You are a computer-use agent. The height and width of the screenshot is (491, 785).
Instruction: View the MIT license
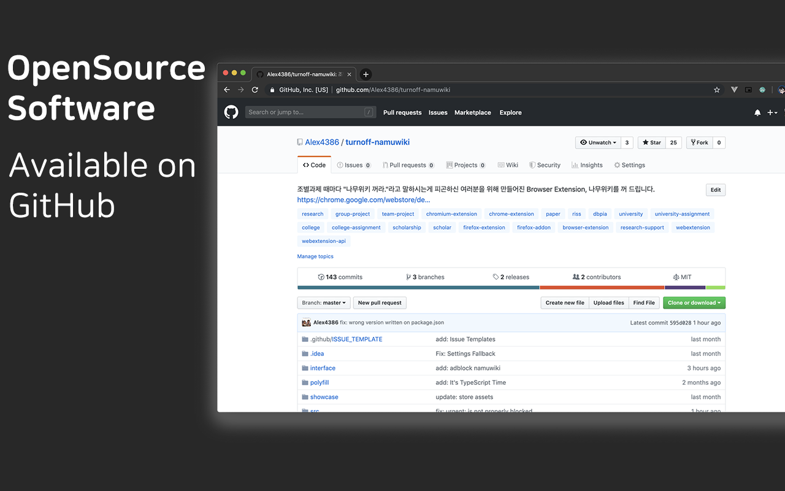[x=682, y=277]
